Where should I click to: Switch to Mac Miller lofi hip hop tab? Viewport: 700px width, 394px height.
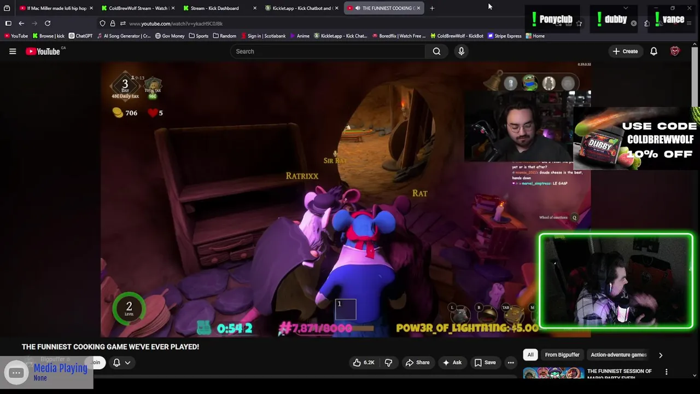click(53, 8)
